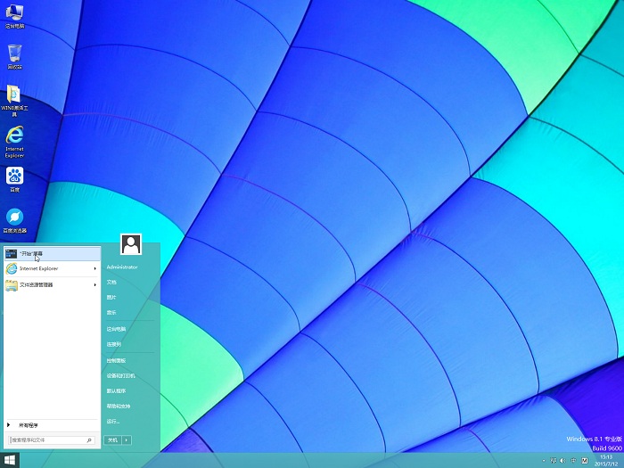Click the 关机 shutdown button

click(112, 440)
